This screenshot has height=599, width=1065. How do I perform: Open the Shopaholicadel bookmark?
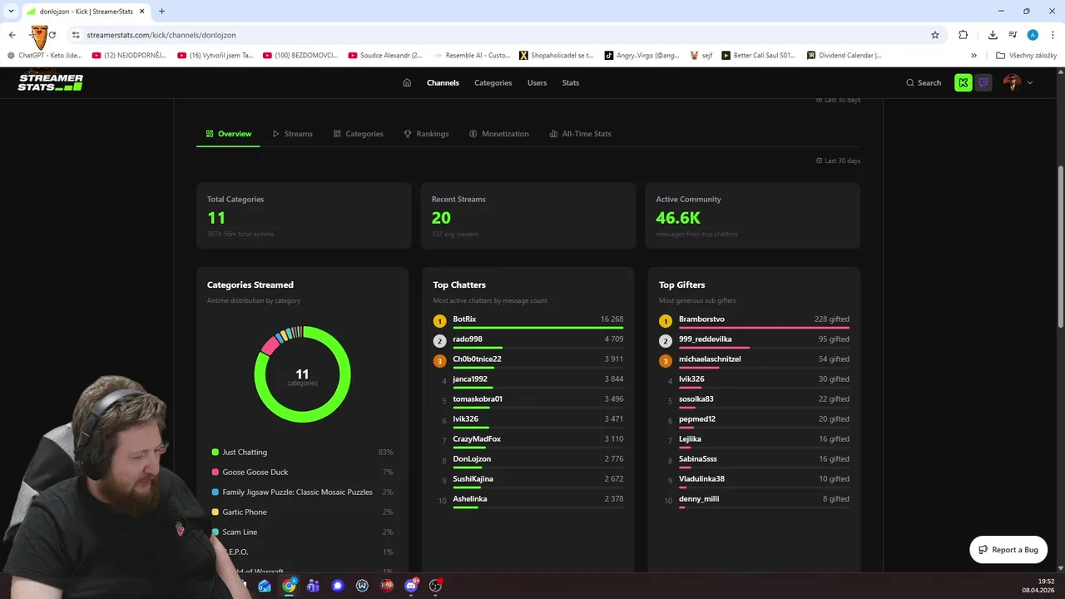coord(557,56)
